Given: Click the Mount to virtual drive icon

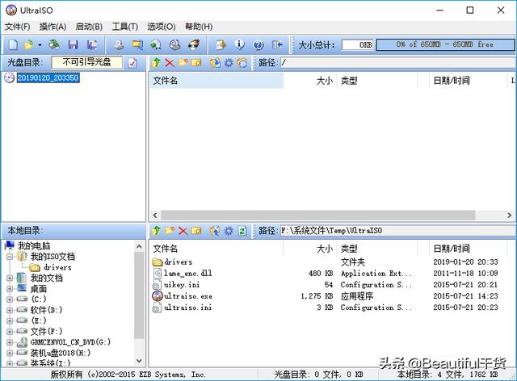Looking at the screenshot, I should point(174,44).
